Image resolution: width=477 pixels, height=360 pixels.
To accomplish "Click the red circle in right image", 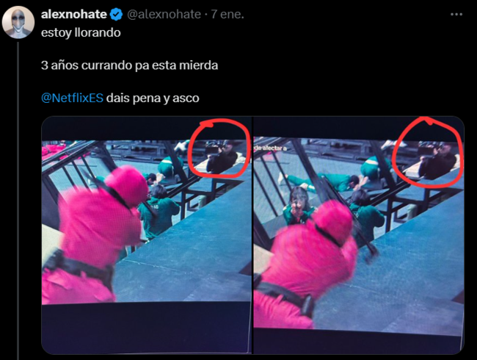I will 427,151.
